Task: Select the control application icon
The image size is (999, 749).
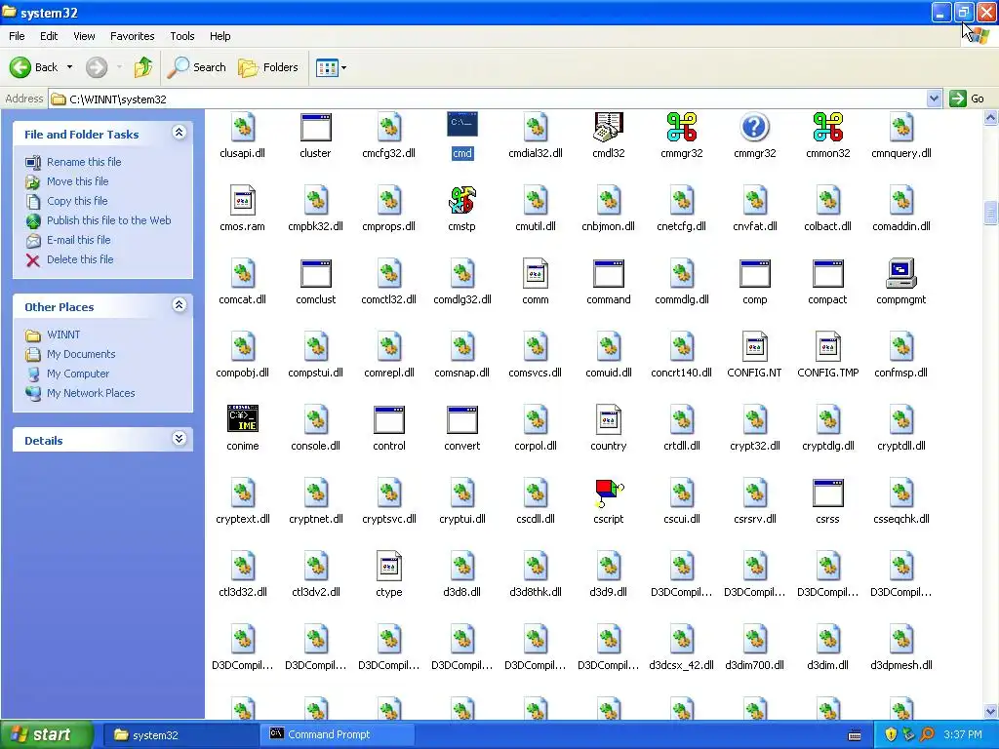Action: point(388,419)
